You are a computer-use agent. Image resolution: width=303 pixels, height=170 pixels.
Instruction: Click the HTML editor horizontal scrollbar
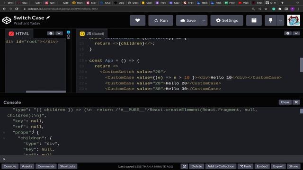(46, 92)
